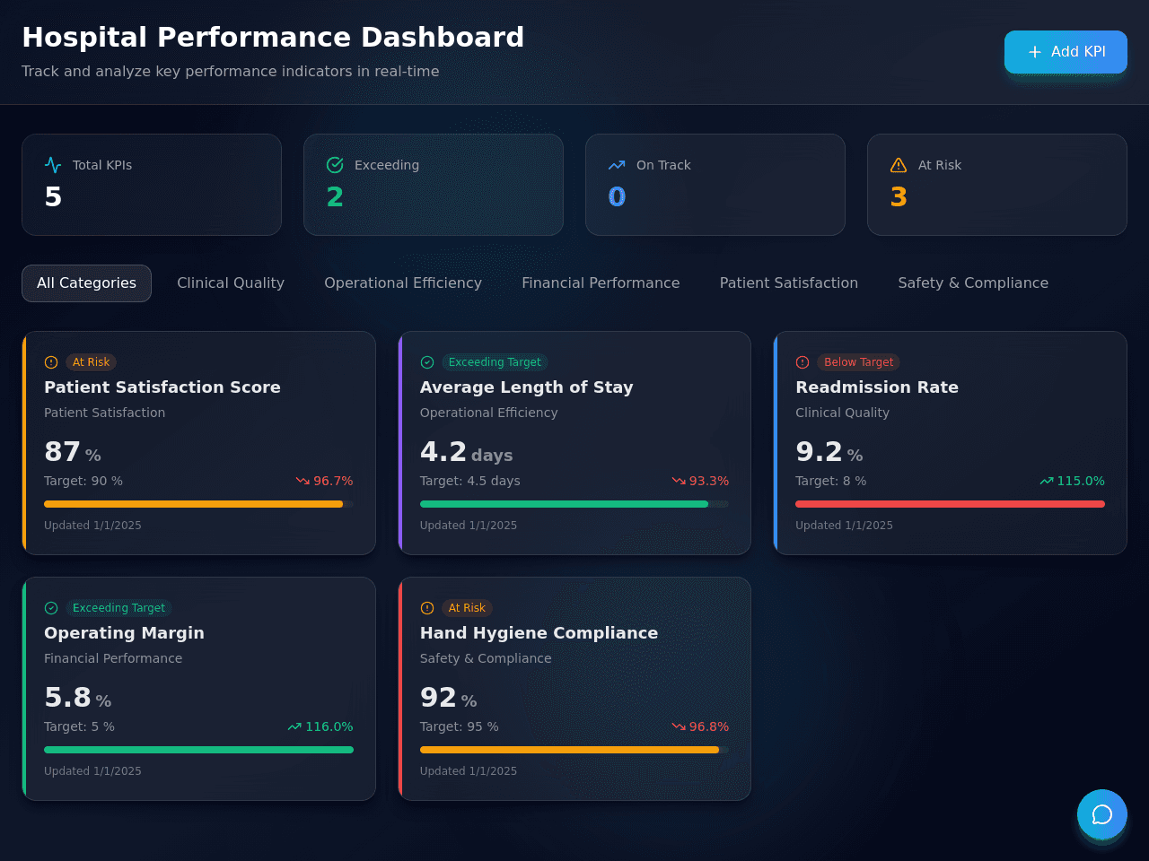Click At Risk badge on Hand Hygiene Compliance

point(467,608)
